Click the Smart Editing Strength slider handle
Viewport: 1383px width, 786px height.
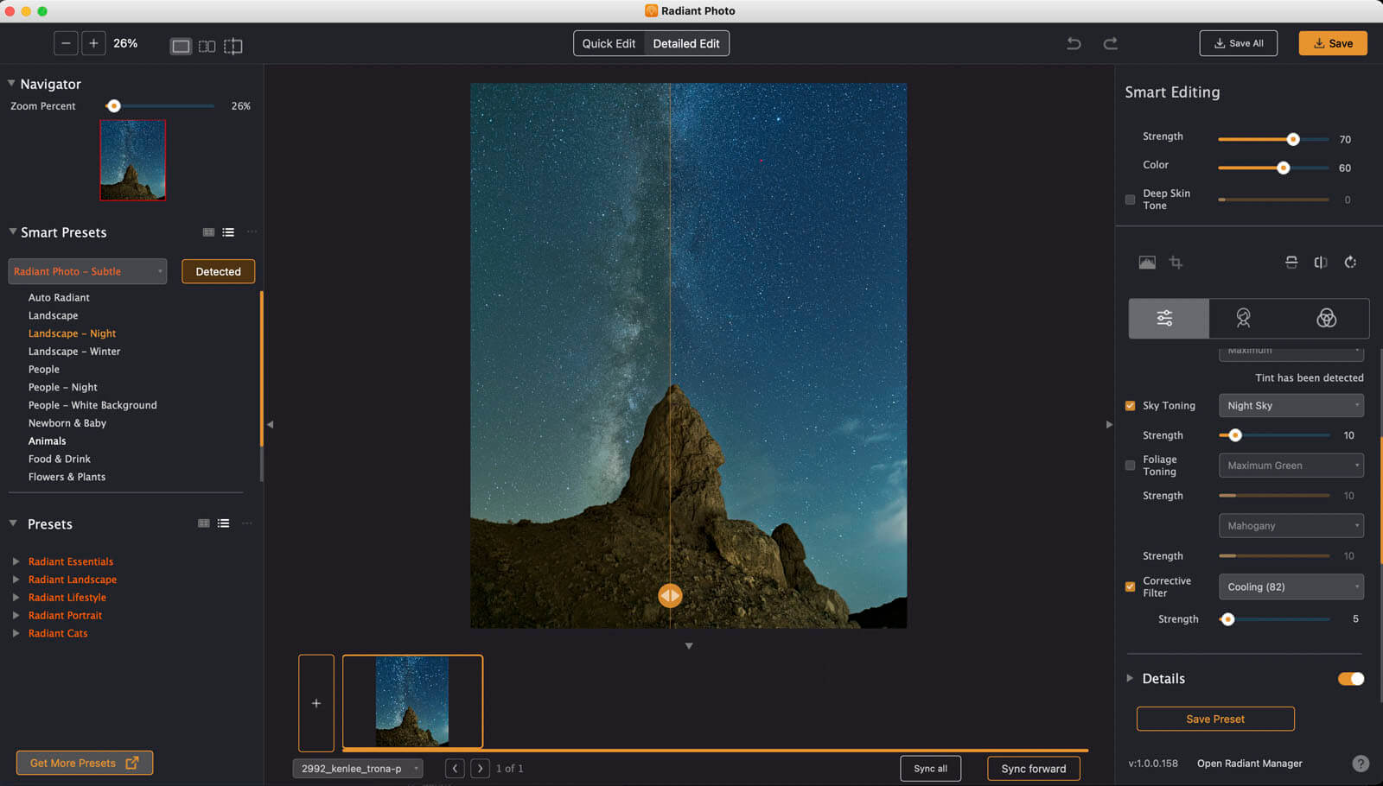[x=1293, y=139]
